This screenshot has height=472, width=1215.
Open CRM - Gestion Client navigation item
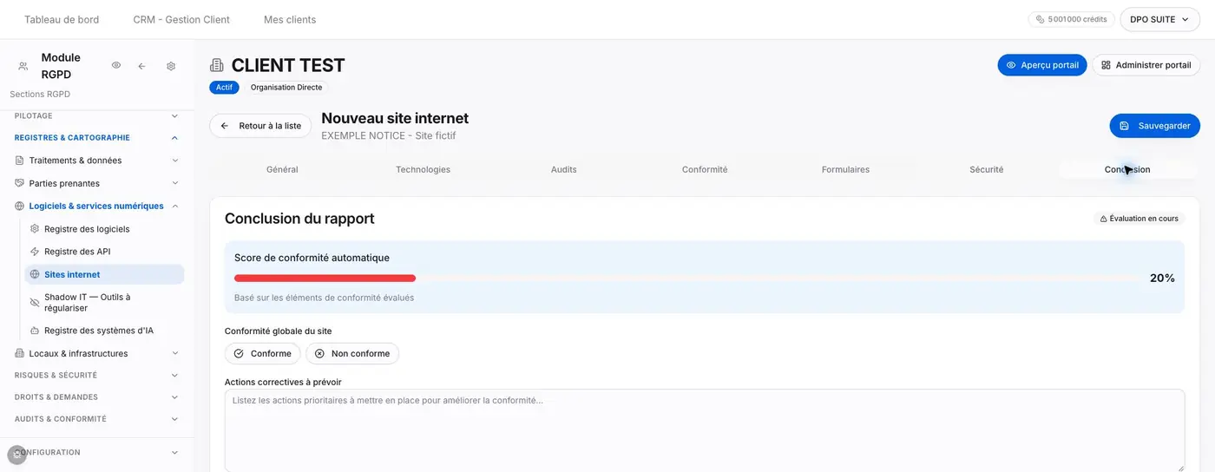click(181, 19)
